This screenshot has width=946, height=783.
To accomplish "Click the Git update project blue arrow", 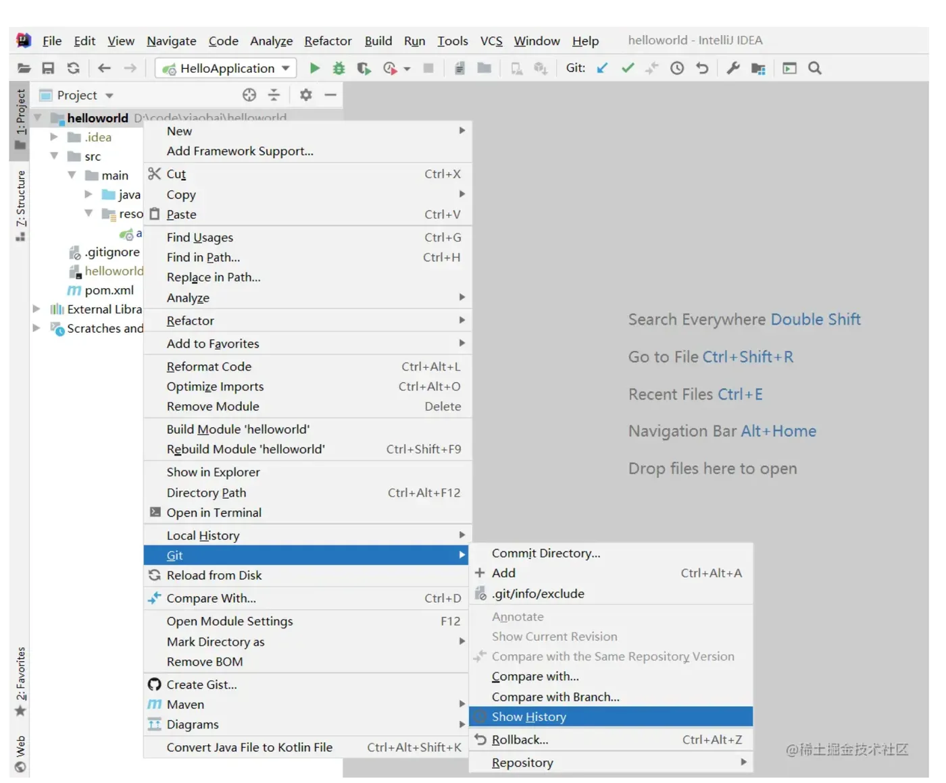I will pyautogui.click(x=602, y=68).
